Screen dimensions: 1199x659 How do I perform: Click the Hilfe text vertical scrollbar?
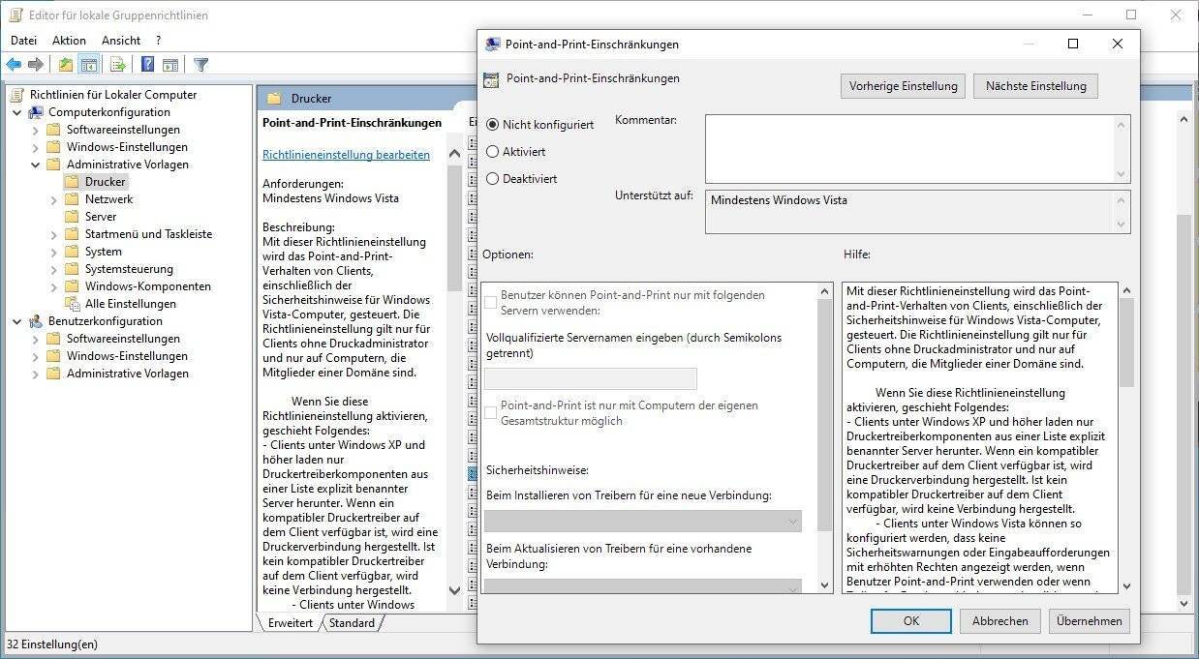click(1125, 435)
